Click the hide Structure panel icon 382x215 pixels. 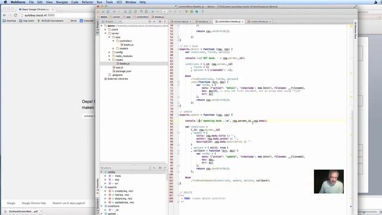pyautogui.click(x=165, y=168)
